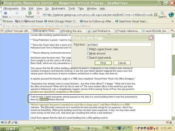Show more bookmarks with the chevron
Image resolution: width=175 pixels, height=131 pixels.
point(172,21)
